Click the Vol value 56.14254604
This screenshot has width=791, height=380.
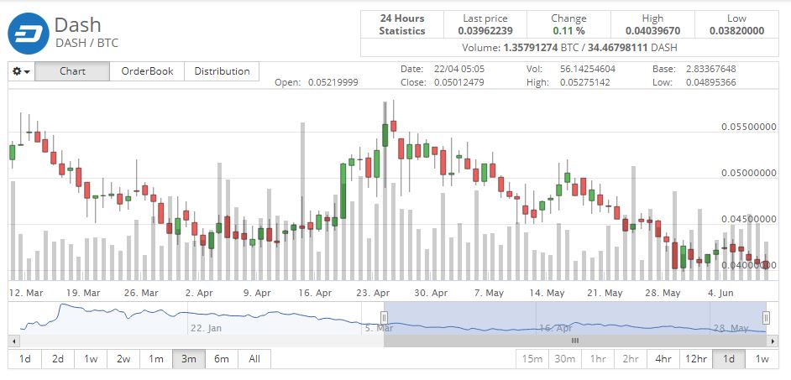pos(588,69)
